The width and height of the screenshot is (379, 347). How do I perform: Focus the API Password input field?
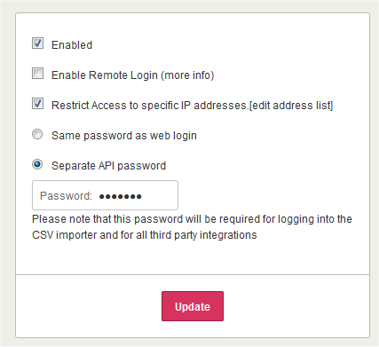pos(105,195)
